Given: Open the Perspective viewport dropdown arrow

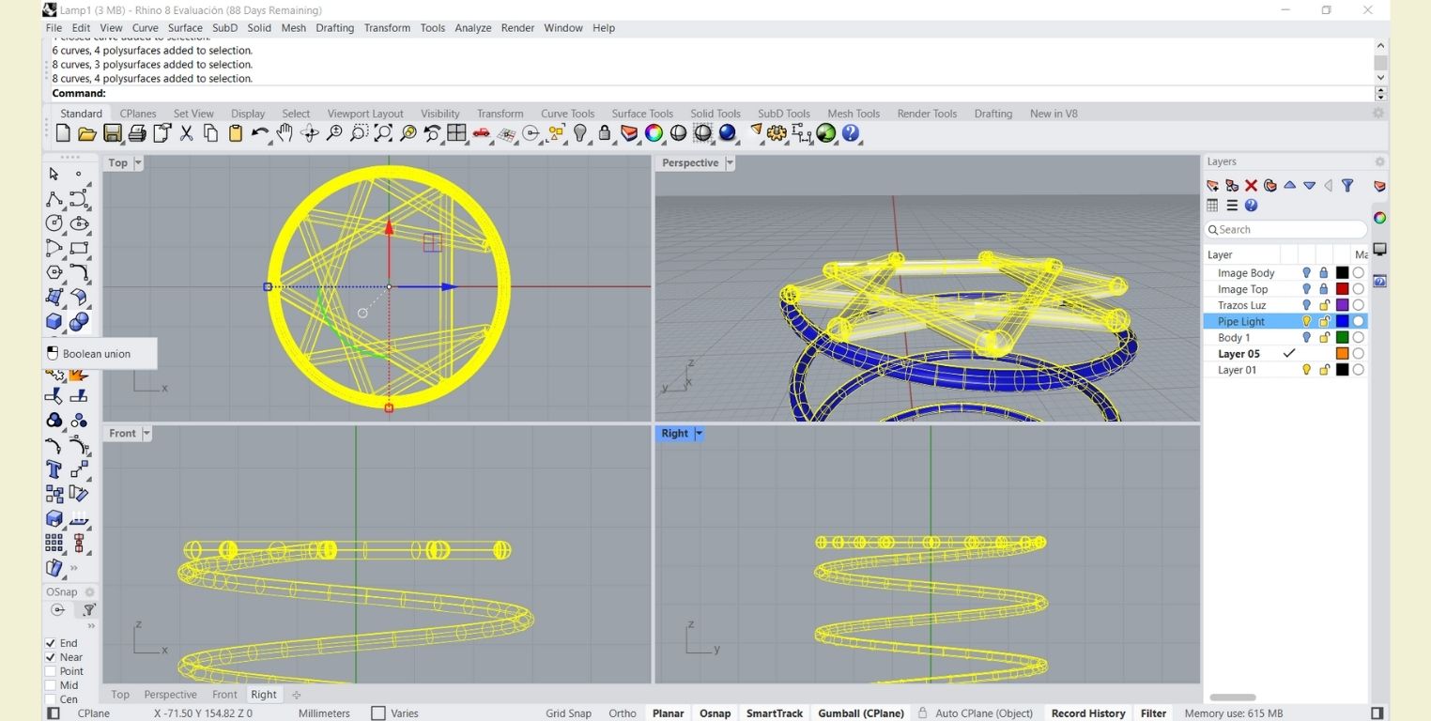Looking at the screenshot, I should pos(730,162).
